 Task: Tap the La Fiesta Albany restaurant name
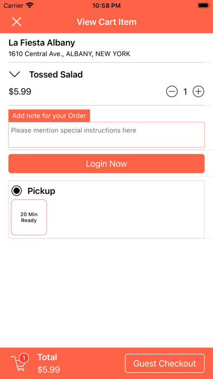click(42, 43)
